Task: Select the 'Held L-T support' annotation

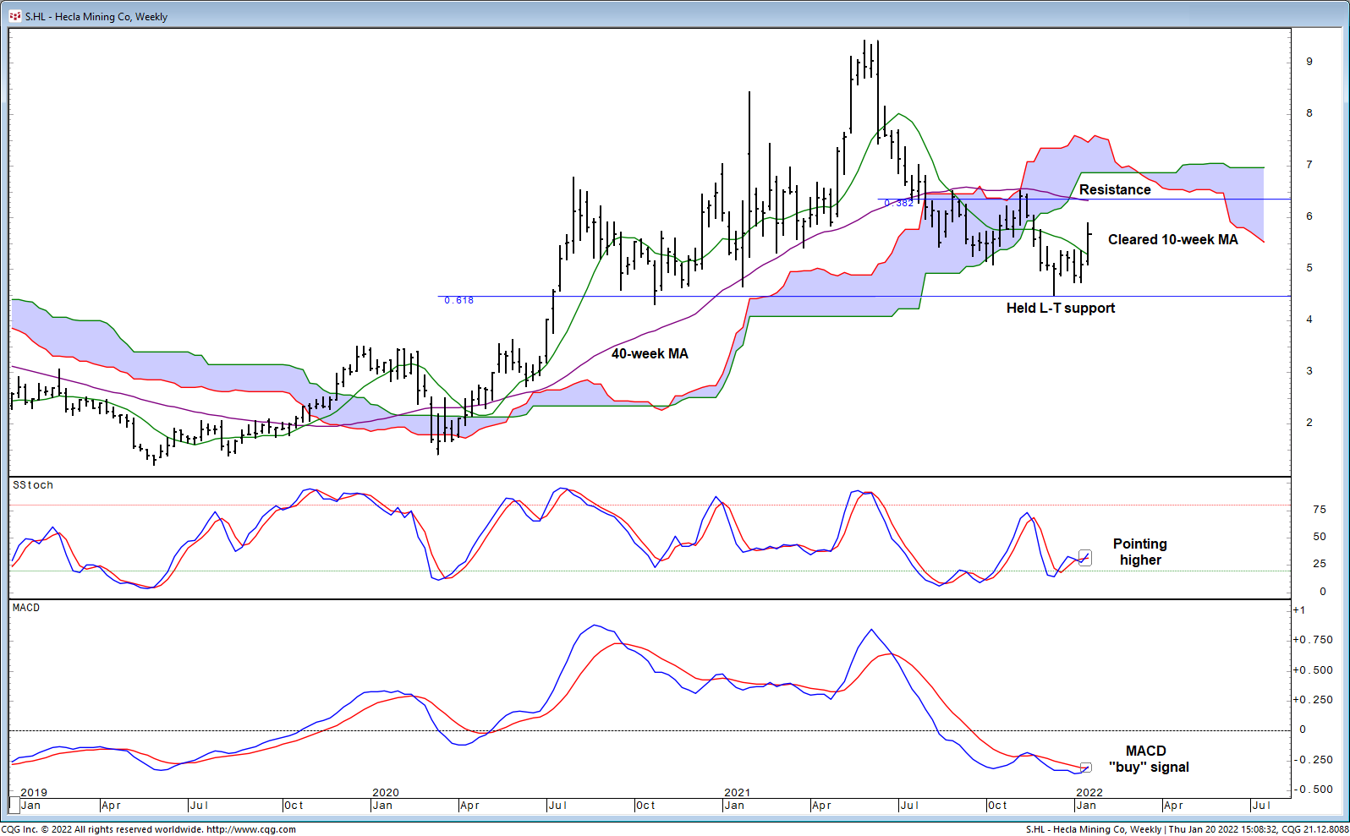Action: pyautogui.click(x=1061, y=309)
